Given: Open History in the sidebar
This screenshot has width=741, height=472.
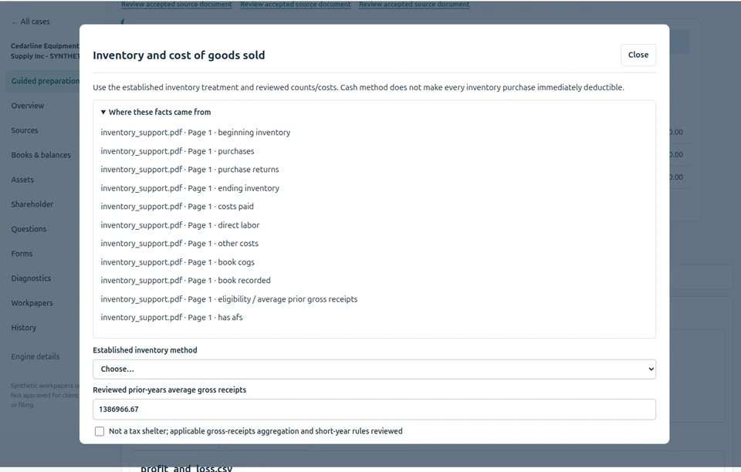Looking at the screenshot, I should (24, 328).
